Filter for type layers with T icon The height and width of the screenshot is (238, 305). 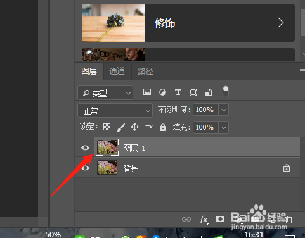point(178,92)
